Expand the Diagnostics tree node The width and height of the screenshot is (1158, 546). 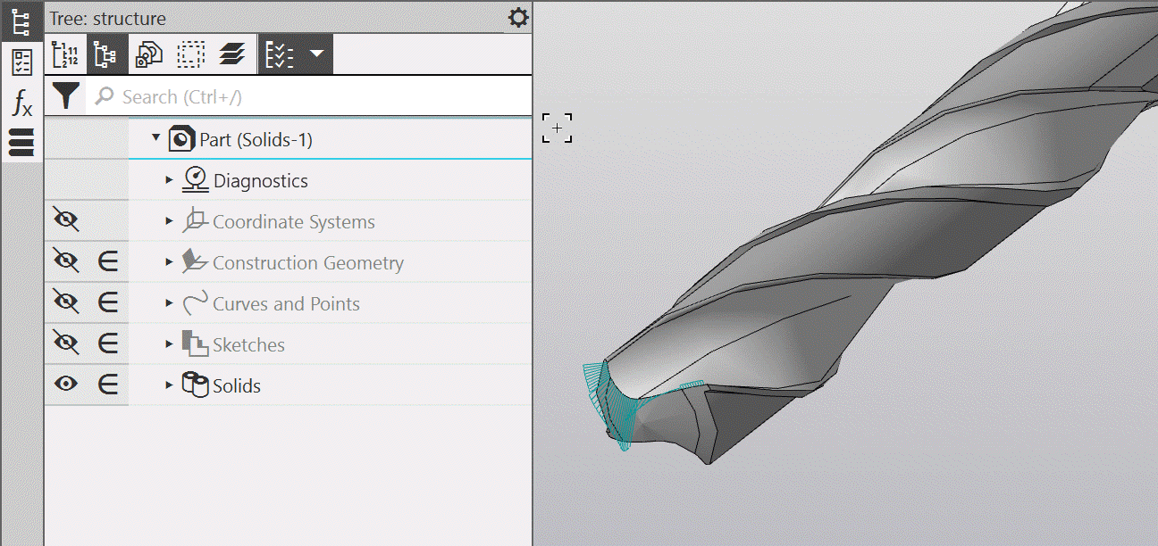coord(169,181)
